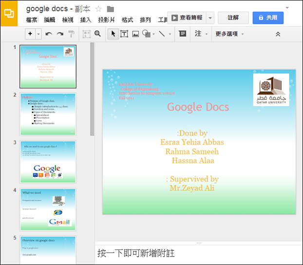Screen dimensions: 303x265
Task: Open the 工具 menu
Action: coord(163,19)
